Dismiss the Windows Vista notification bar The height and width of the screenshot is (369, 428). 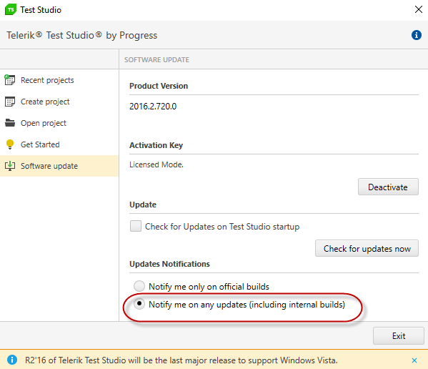414,360
